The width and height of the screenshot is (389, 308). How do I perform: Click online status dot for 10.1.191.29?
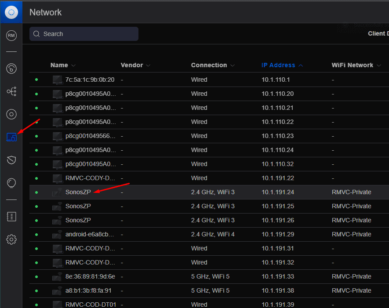coord(36,234)
